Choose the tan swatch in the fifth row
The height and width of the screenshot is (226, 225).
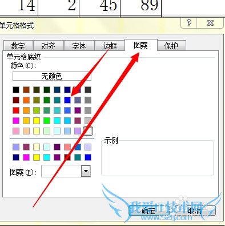[x=26, y=131]
